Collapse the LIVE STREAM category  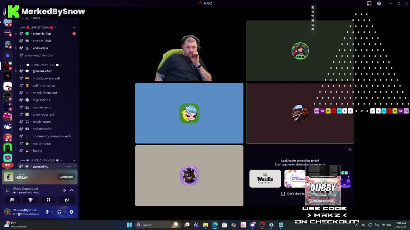point(39,27)
